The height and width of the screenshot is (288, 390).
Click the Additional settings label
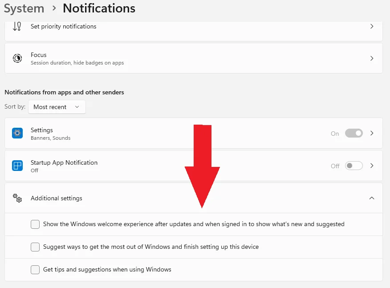click(57, 198)
